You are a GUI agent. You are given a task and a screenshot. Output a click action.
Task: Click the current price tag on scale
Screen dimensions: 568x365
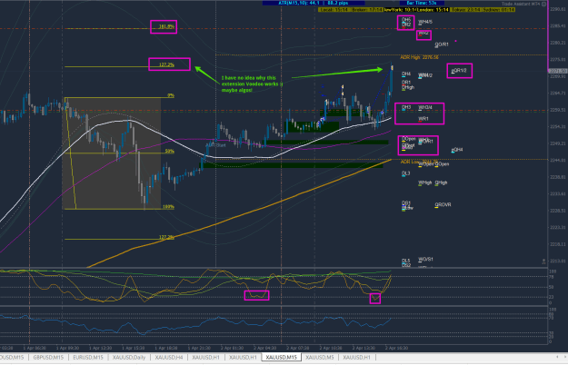point(557,71)
